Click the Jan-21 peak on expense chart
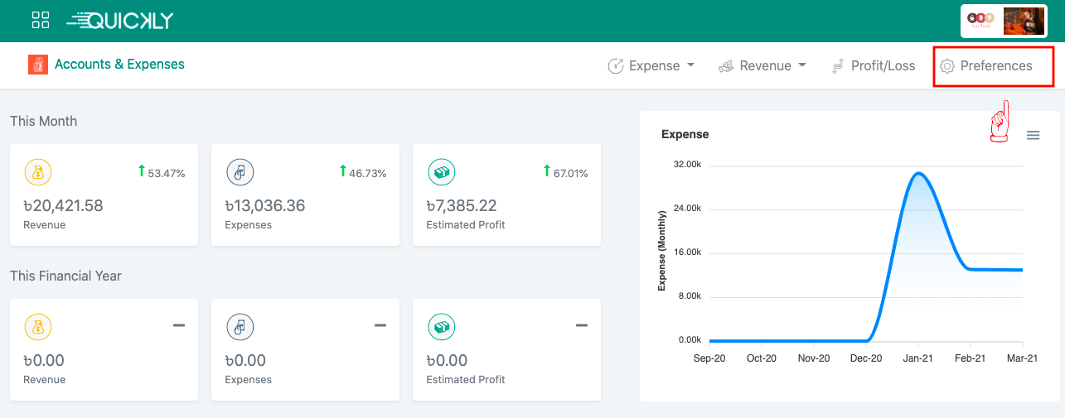This screenshot has height=418, width=1065. click(918, 173)
